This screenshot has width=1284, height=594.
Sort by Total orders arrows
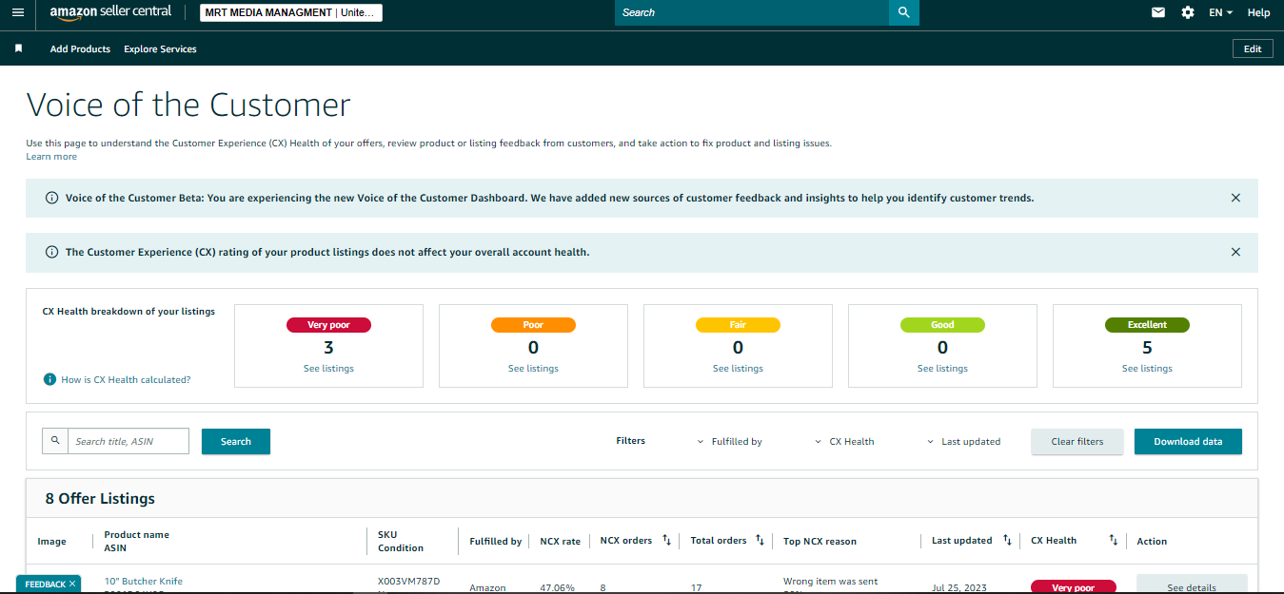(x=760, y=541)
